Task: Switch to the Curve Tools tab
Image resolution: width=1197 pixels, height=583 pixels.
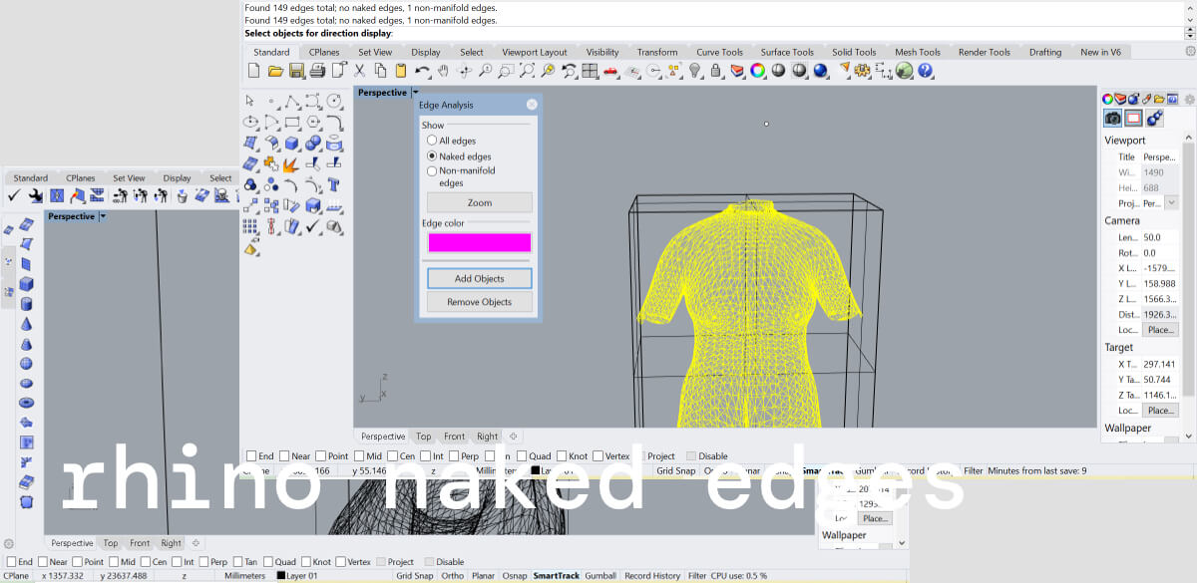Action: pyautogui.click(x=719, y=52)
